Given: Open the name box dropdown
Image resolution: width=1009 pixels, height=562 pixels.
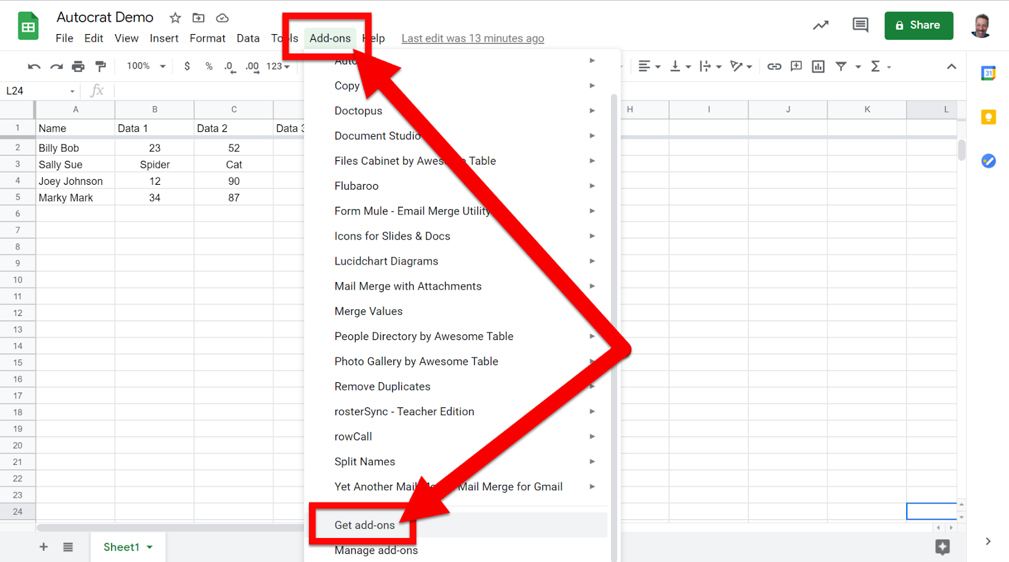Looking at the screenshot, I should click(x=73, y=91).
